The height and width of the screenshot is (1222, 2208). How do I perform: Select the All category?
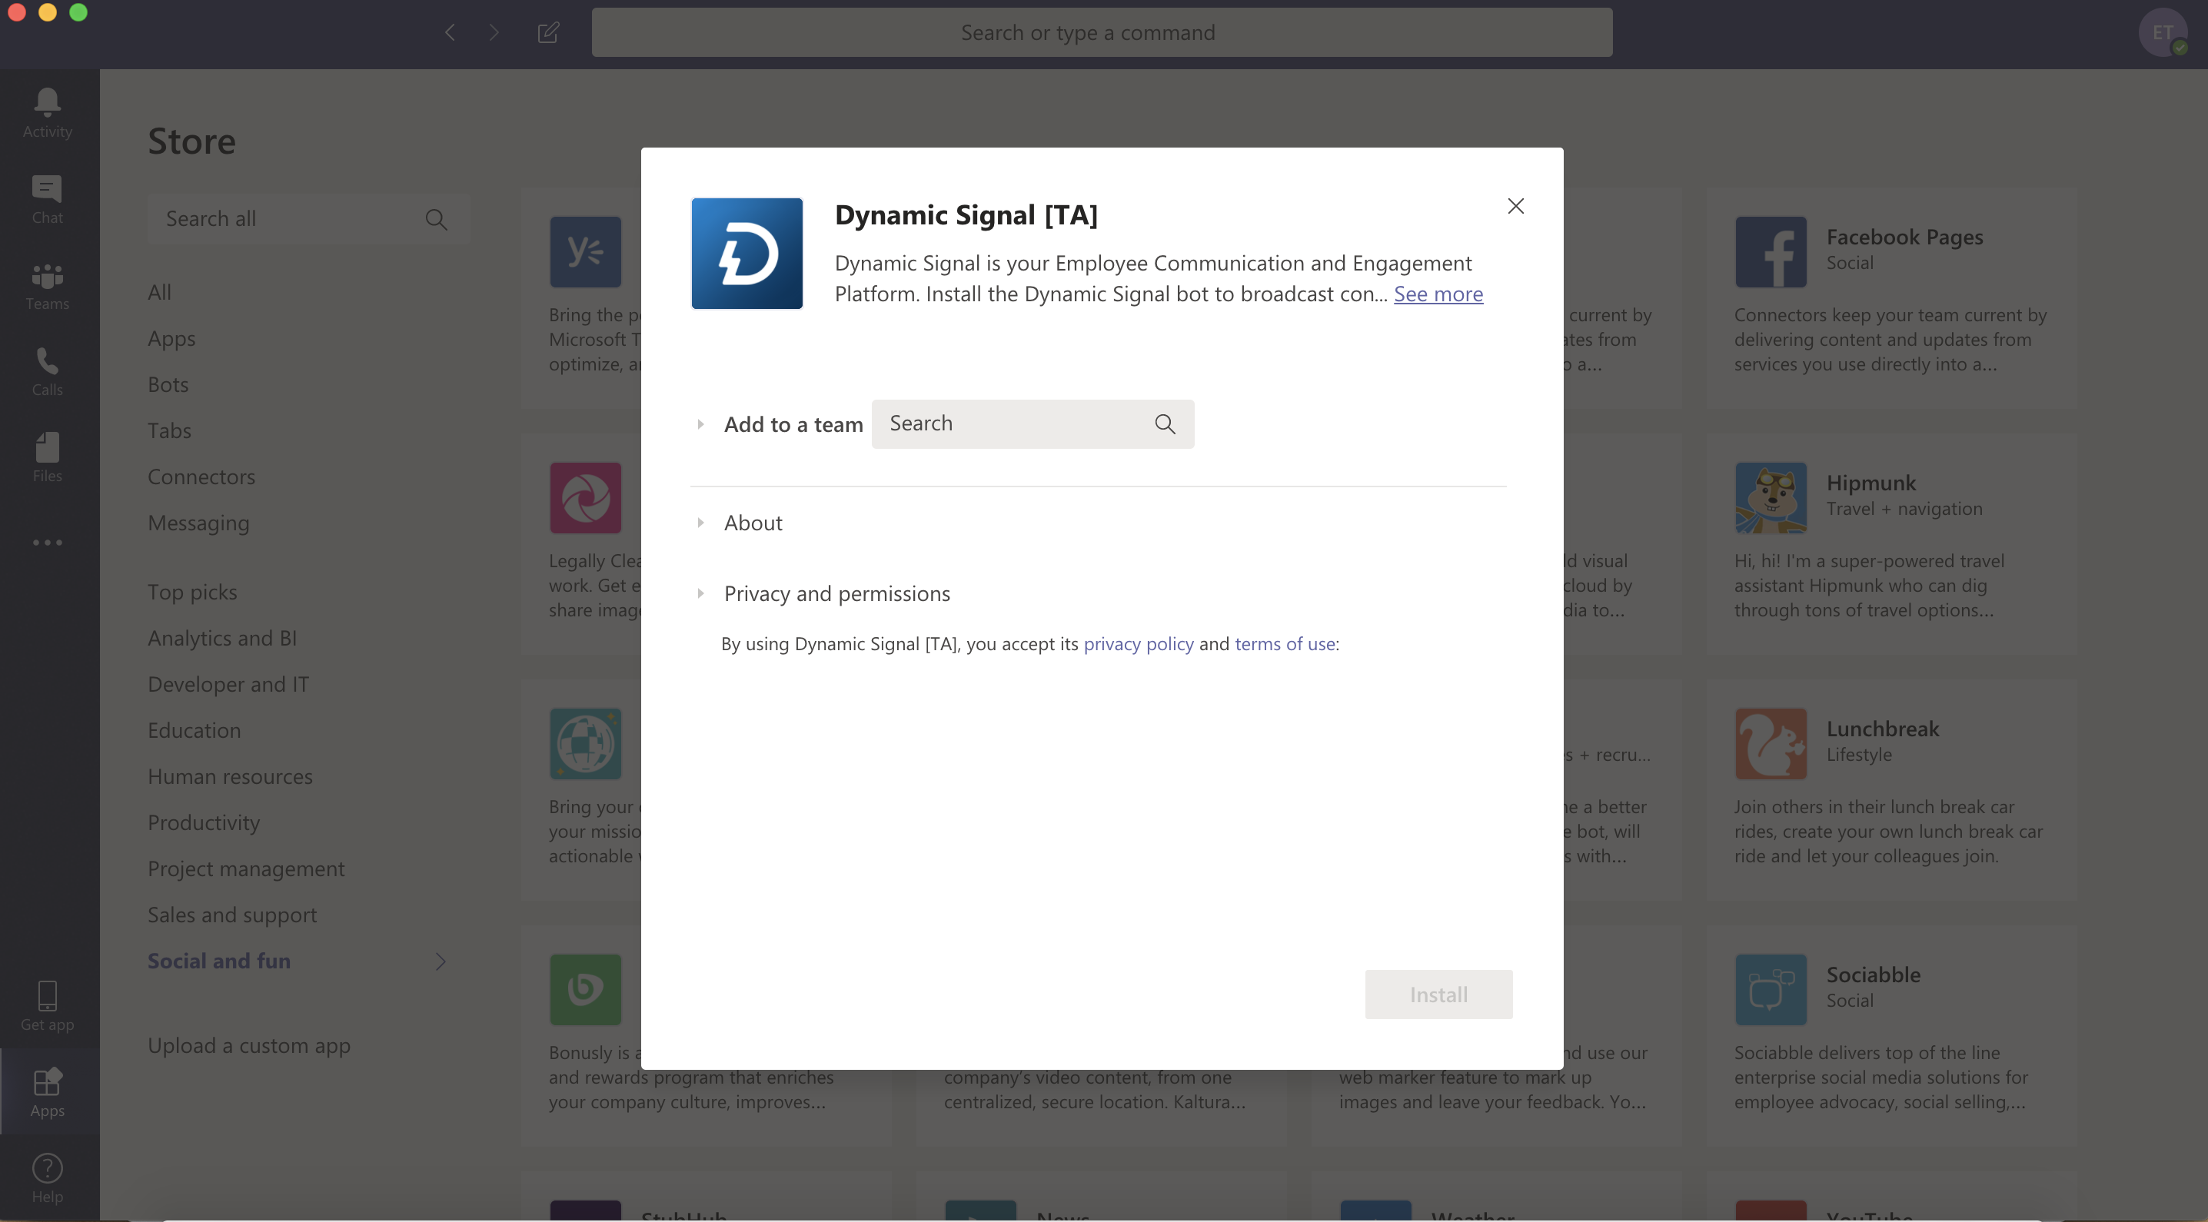point(159,292)
